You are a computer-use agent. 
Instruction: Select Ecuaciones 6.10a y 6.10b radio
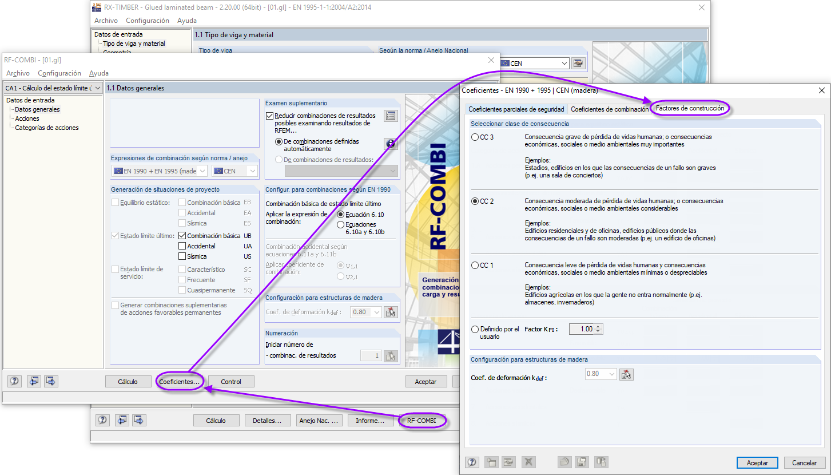341,225
